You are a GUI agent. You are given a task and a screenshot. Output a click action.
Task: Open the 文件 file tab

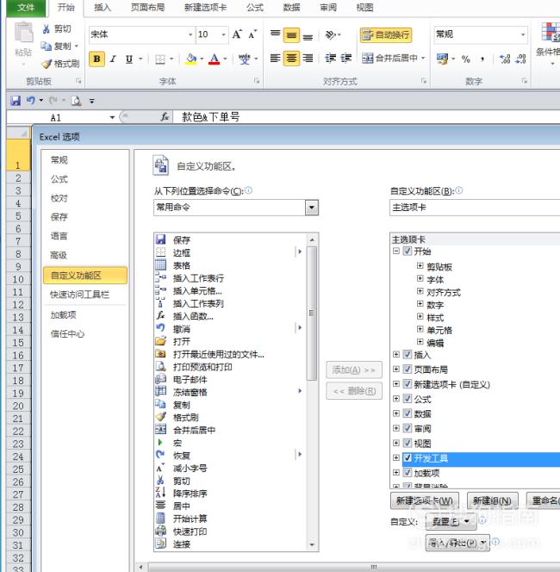click(x=26, y=8)
